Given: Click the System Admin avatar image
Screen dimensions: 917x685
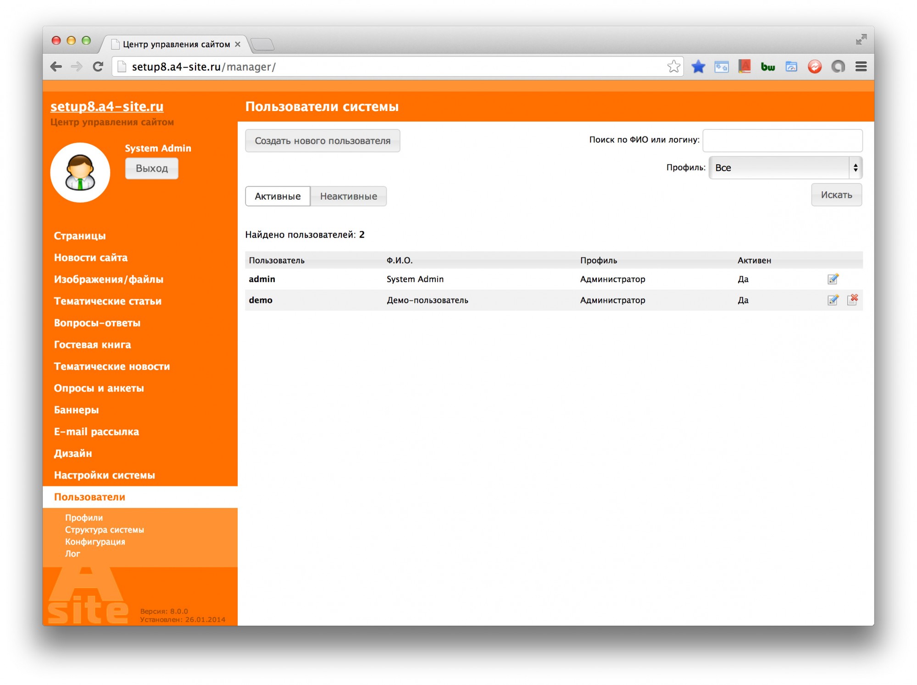Looking at the screenshot, I should tap(80, 173).
